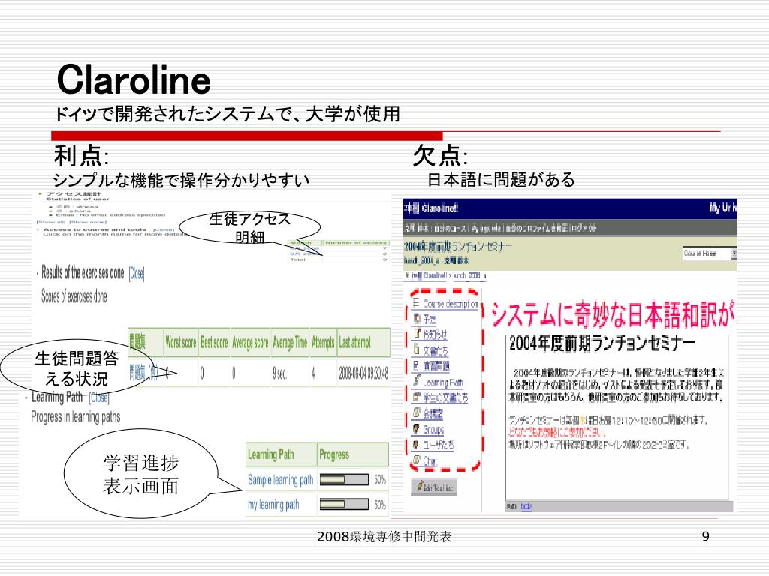Click the Chat icon in sidebar

click(416, 460)
